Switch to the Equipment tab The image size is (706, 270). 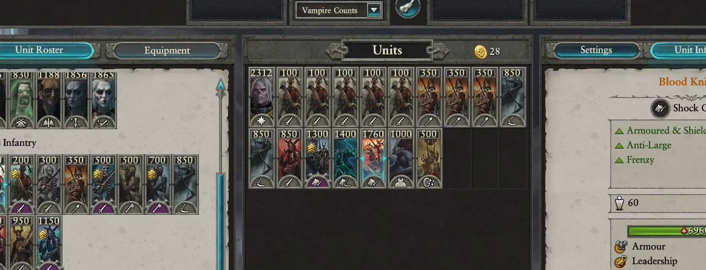coord(167,51)
